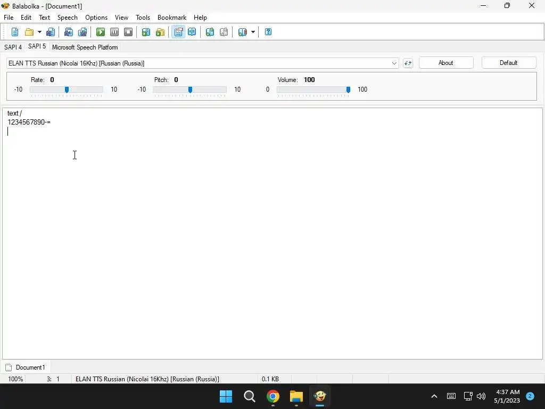Switch to the SAPI 5 tab
This screenshot has width=545, height=409.
(x=37, y=46)
